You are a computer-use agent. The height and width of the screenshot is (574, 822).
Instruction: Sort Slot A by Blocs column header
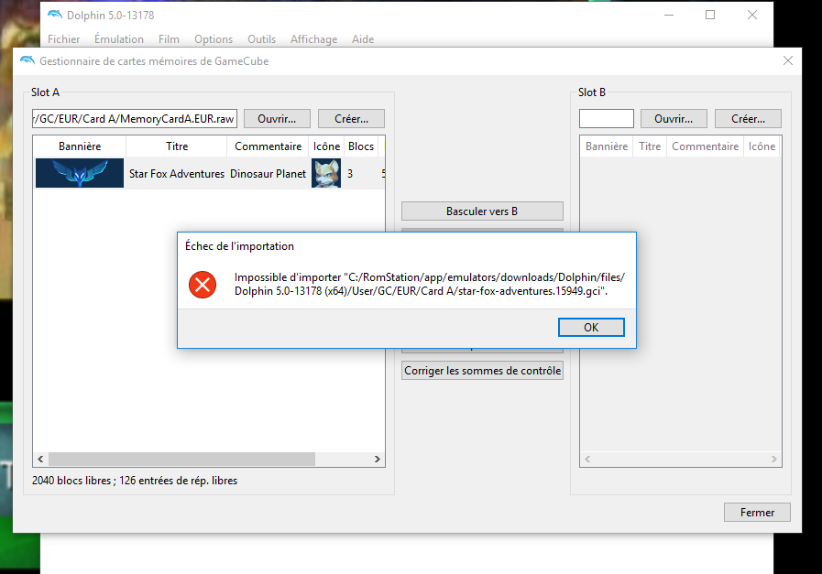point(361,146)
